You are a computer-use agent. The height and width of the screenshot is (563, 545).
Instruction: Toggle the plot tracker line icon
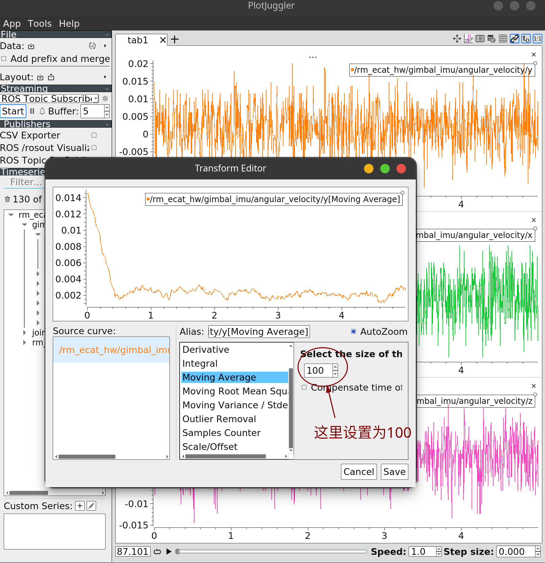click(x=469, y=39)
